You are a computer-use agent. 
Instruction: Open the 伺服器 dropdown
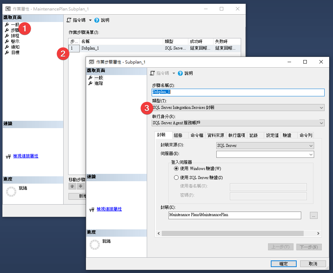(311, 154)
